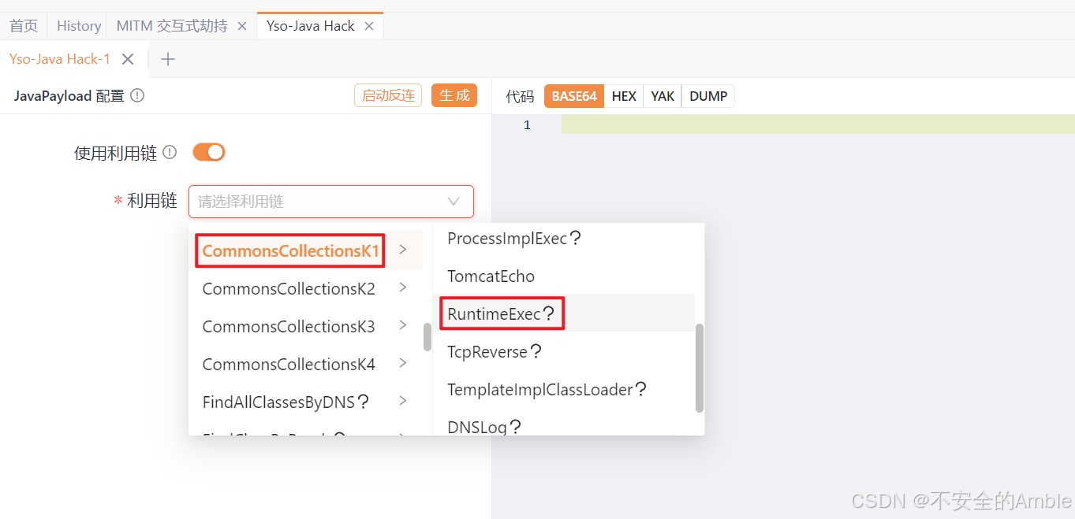This screenshot has width=1075, height=519.
Task: Click info icon beside JavaPayload 配置
Action: (x=137, y=96)
